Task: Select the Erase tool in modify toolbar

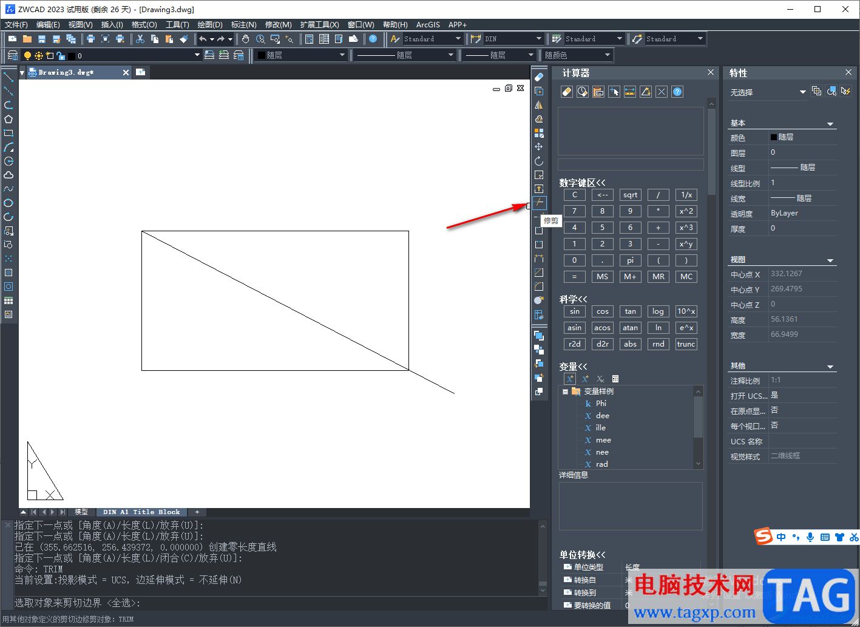Action: click(539, 77)
